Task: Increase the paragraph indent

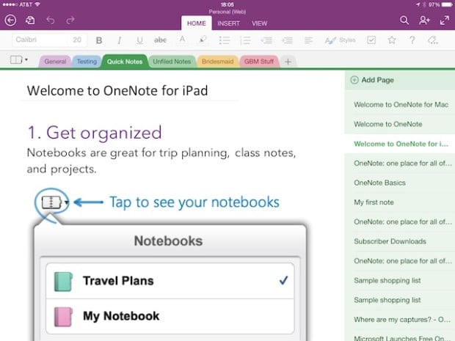Action: (287, 40)
